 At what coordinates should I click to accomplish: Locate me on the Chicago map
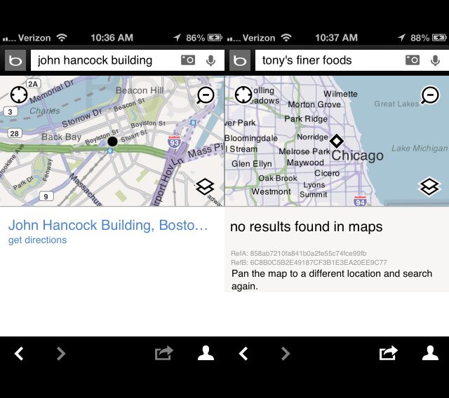click(x=243, y=95)
